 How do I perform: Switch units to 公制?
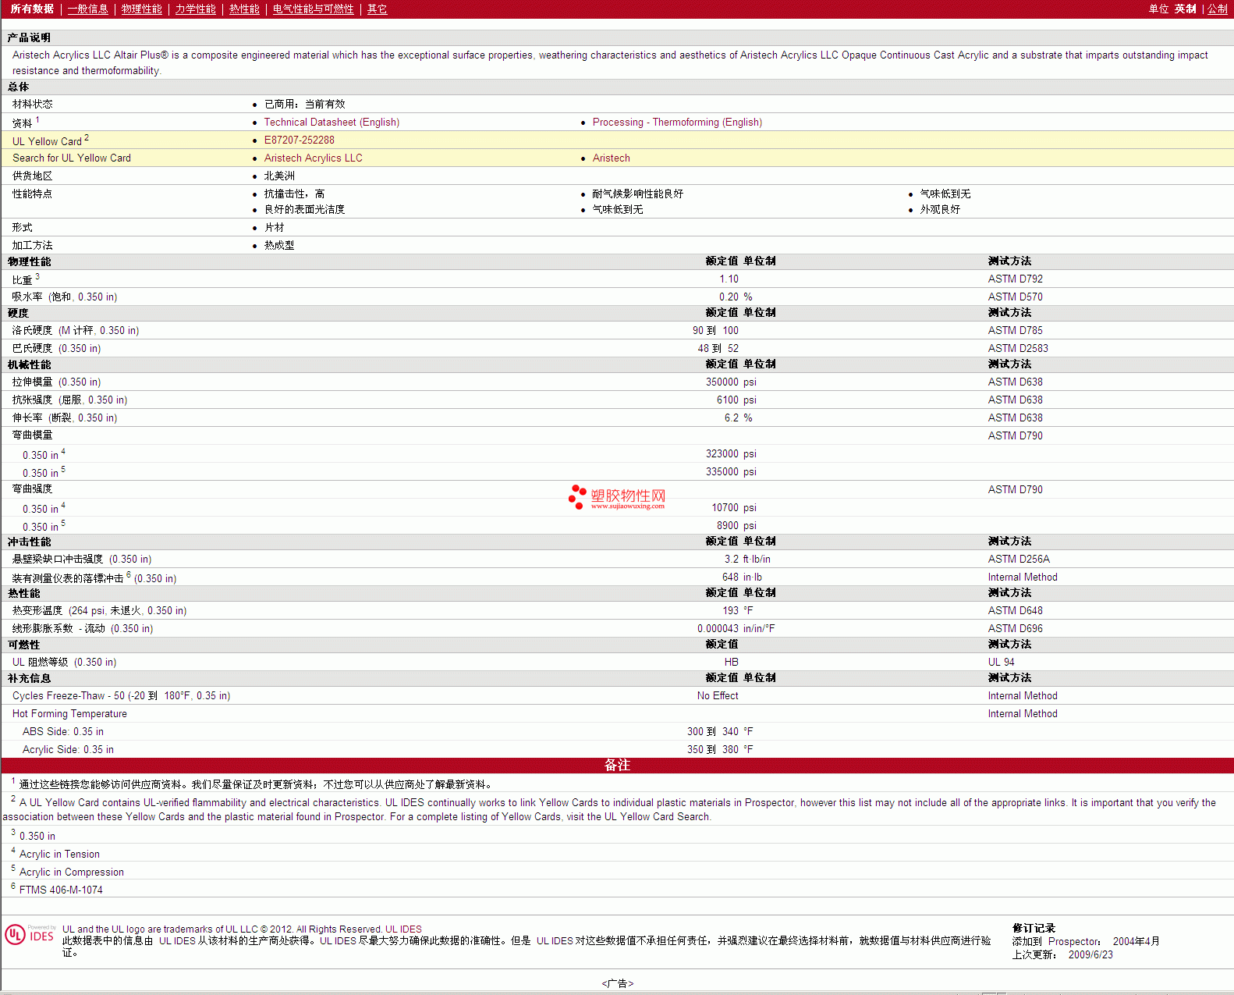click(1217, 9)
